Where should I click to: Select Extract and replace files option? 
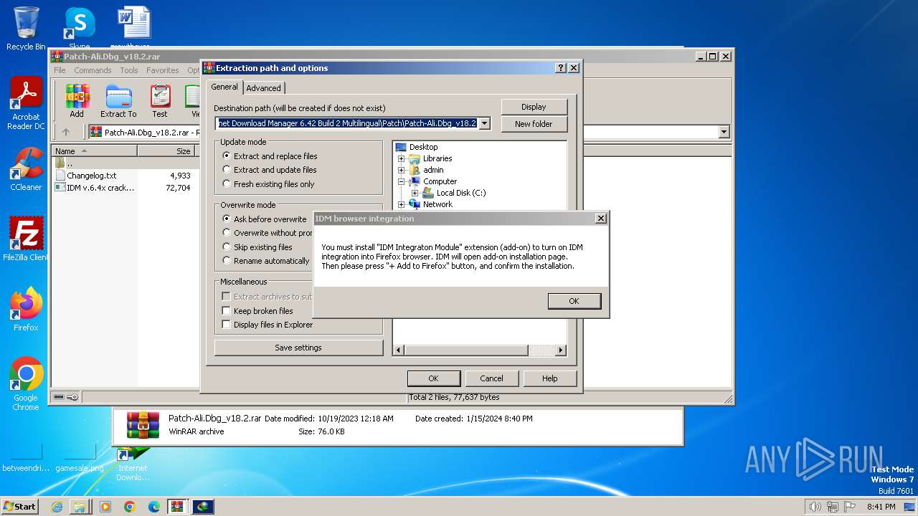pyautogui.click(x=270, y=156)
